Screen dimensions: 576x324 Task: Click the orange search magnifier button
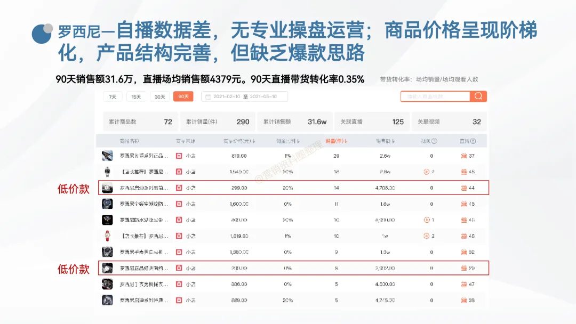coord(478,96)
